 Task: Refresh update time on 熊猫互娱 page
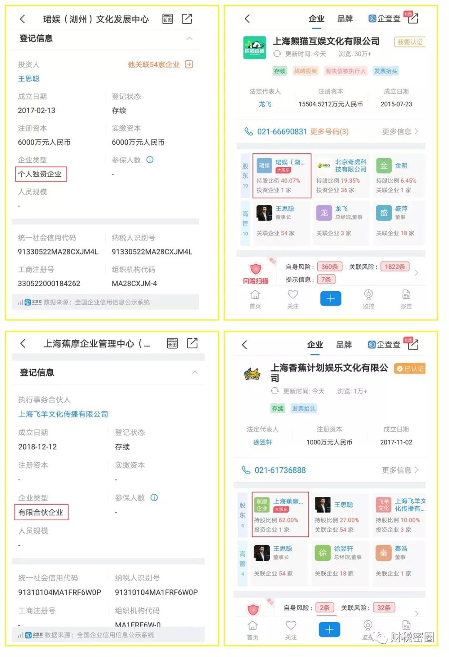[277, 54]
